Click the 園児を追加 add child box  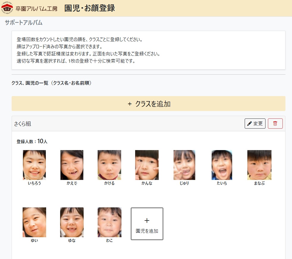tap(147, 223)
